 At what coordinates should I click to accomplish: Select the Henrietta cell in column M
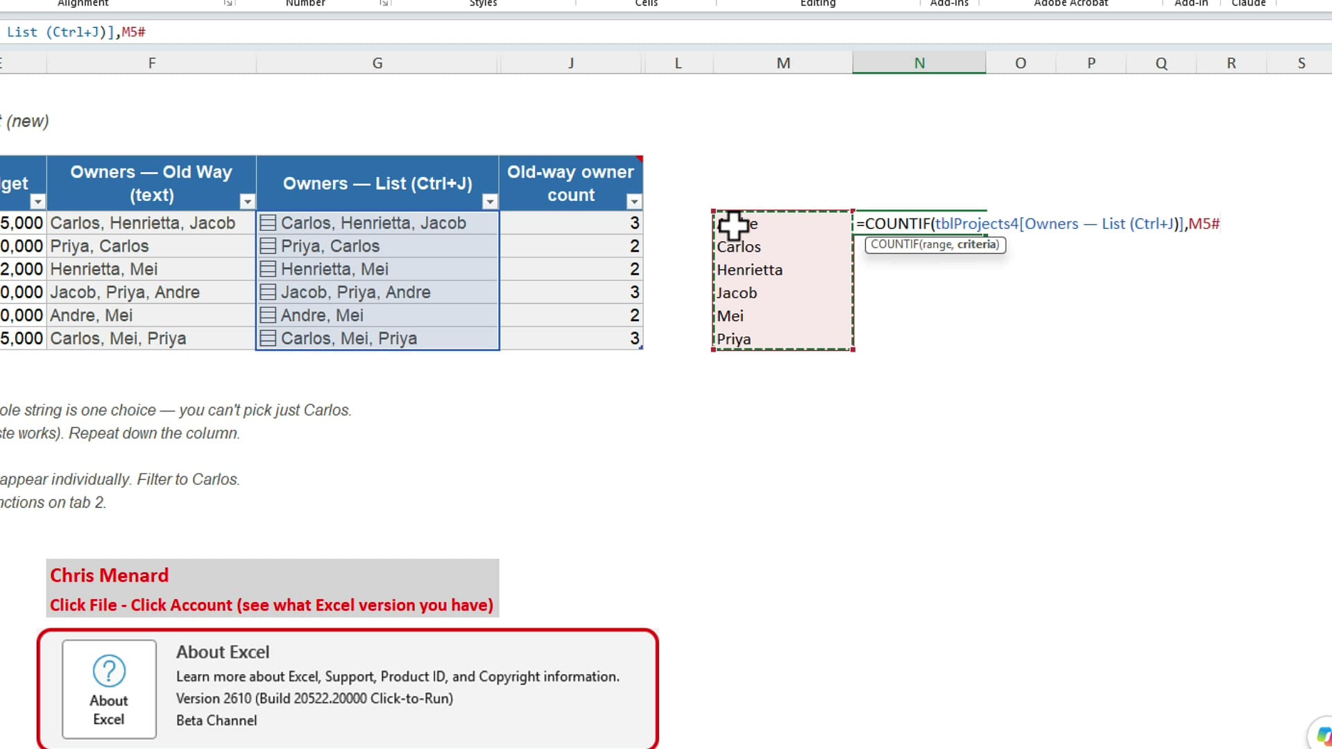tap(783, 270)
